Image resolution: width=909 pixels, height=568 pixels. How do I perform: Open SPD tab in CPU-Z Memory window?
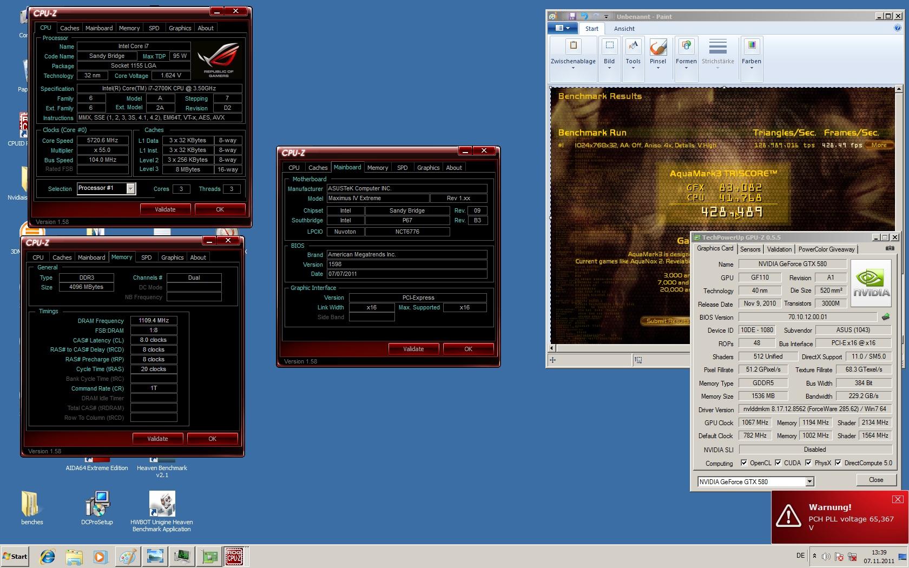point(146,257)
